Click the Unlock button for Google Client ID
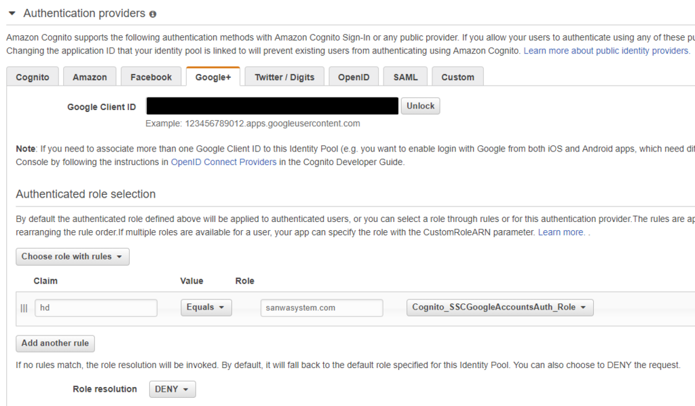This screenshot has width=695, height=406. click(x=420, y=106)
